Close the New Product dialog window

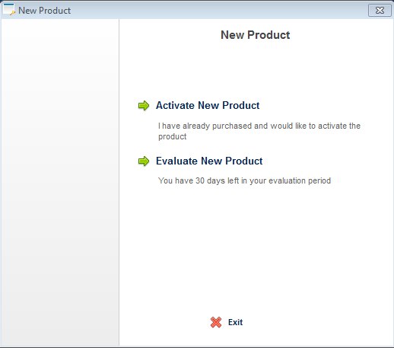380,11
